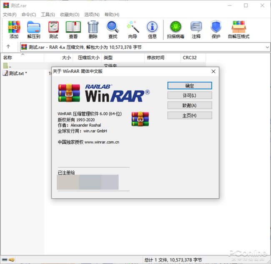
Task: Close the About WinRAR dialog
Action: [213, 72]
